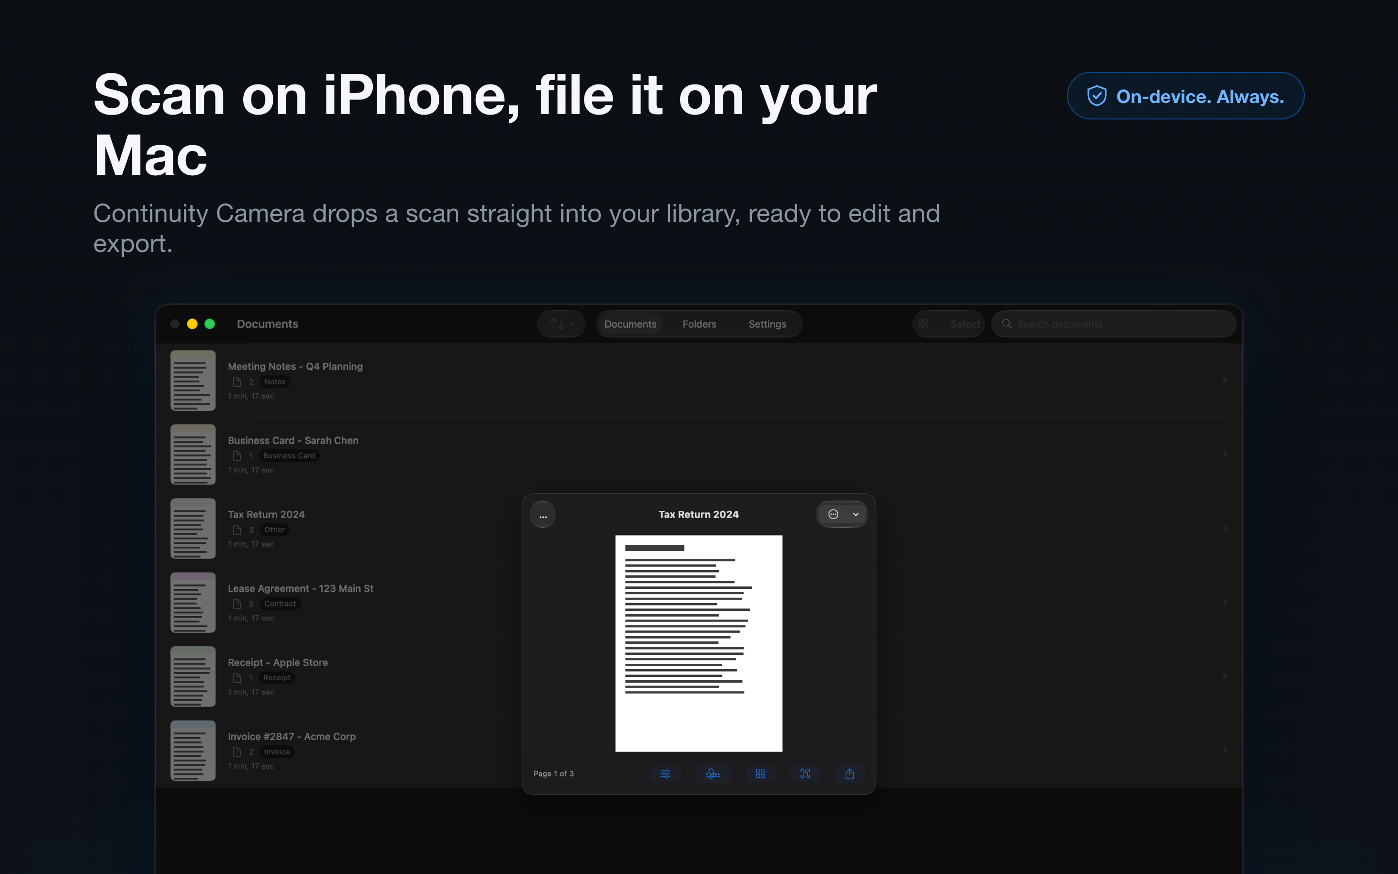Open the image adjustments sliders tool
This screenshot has width=1398, height=874.
[665, 773]
